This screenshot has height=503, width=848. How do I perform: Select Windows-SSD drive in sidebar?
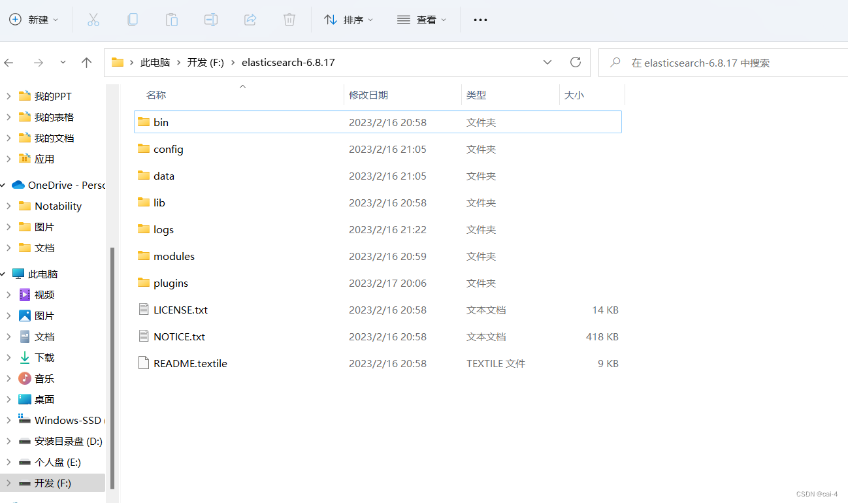point(68,420)
